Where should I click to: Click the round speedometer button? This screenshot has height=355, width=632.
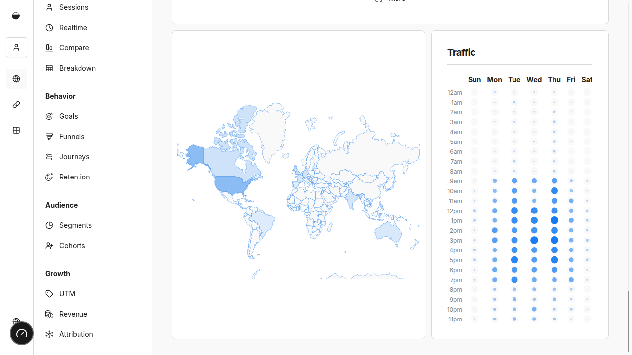pos(22,334)
